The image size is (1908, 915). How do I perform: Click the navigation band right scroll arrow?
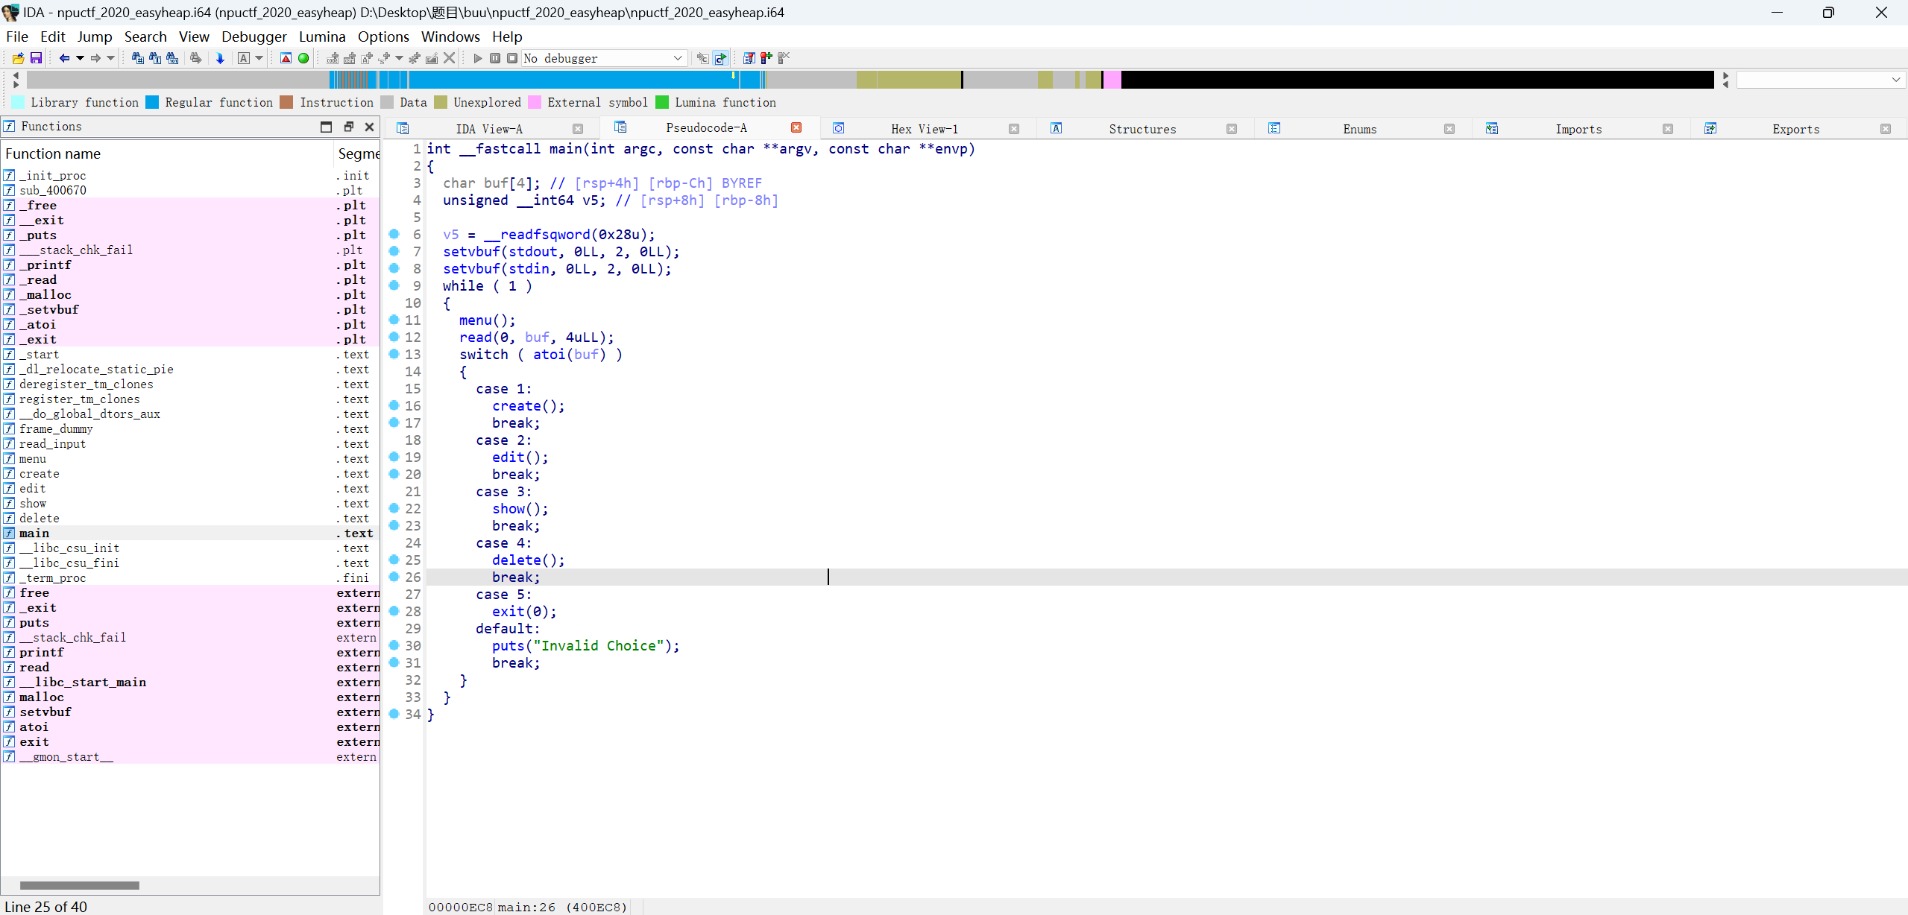click(x=1725, y=76)
